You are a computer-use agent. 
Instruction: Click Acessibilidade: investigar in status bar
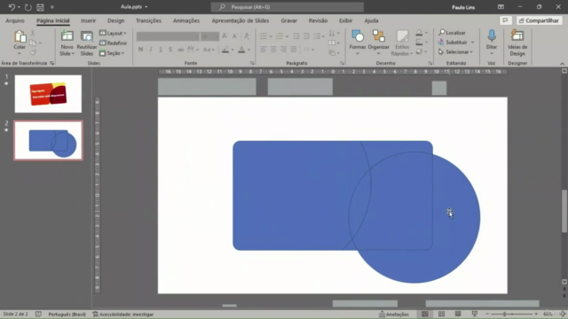click(x=123, y=315)
